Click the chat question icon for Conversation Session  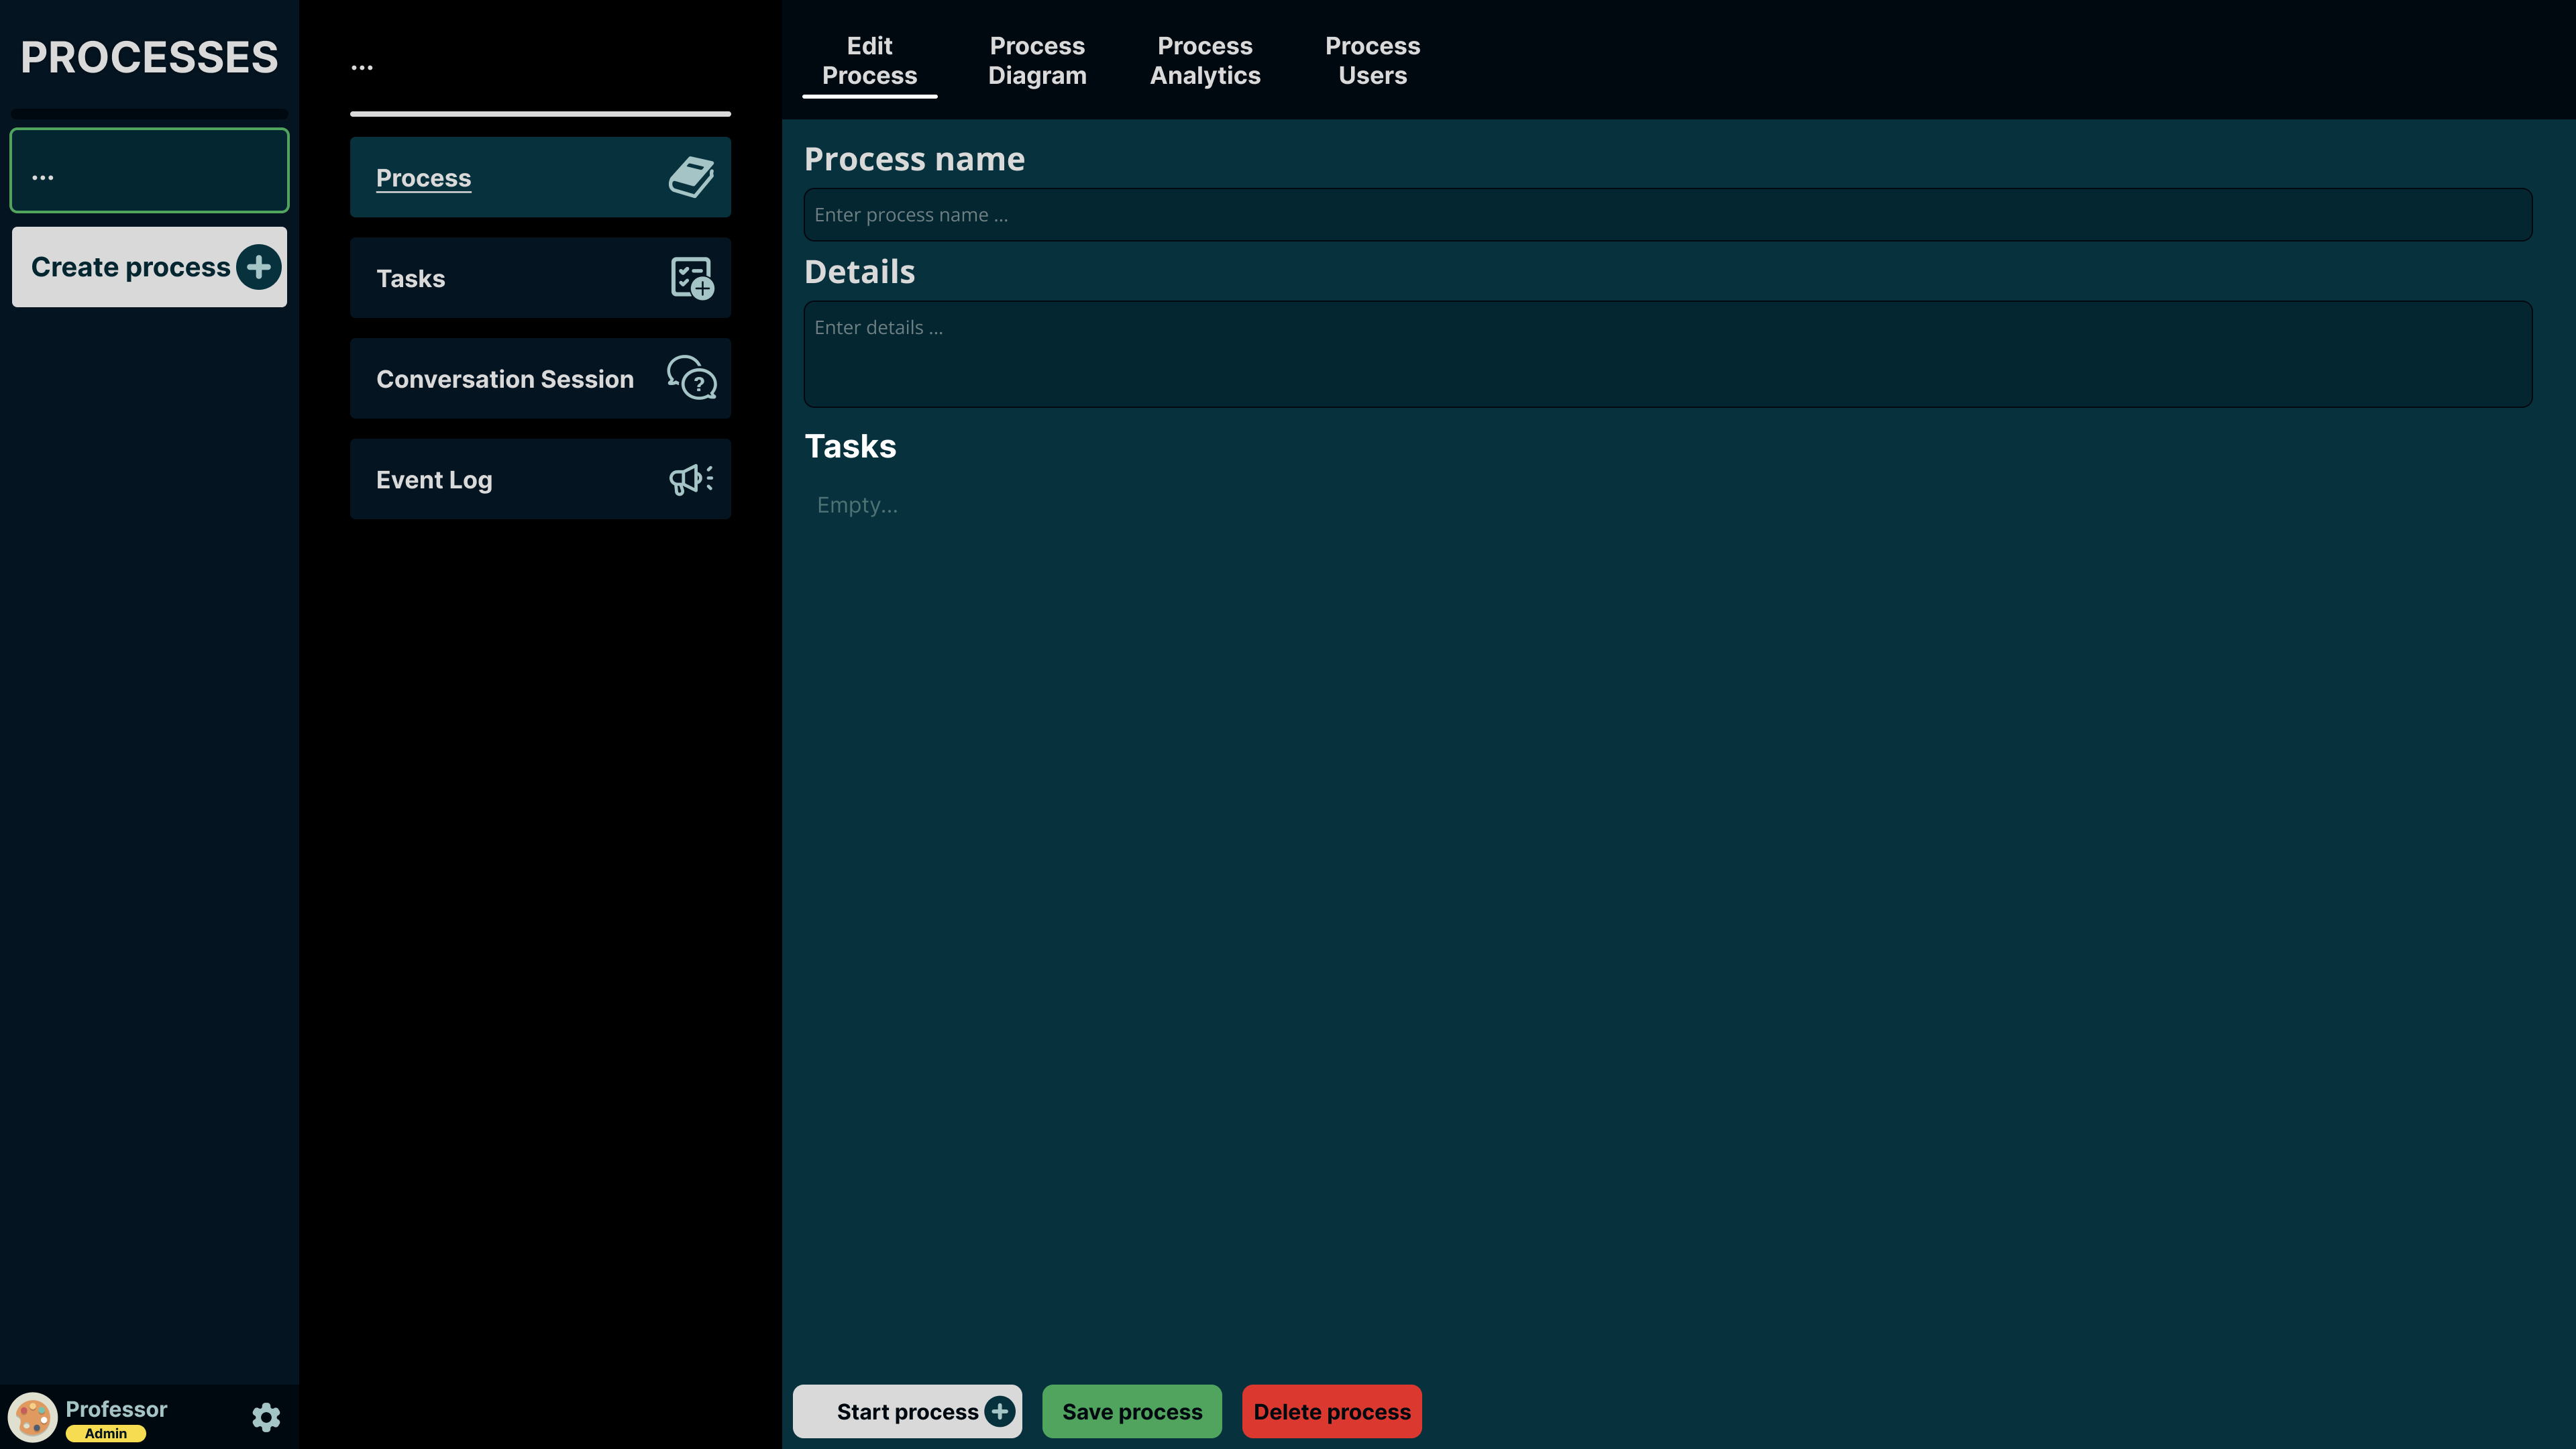[691, 378]
